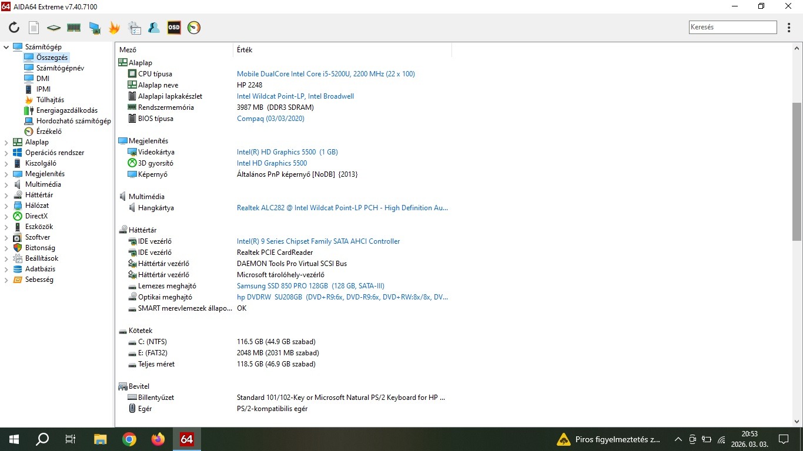The height and width of the screenshot is (451, 803).
Task: Select the C: (NTFS) volume row
Action: pyautogui.click(x=284, y=342)
